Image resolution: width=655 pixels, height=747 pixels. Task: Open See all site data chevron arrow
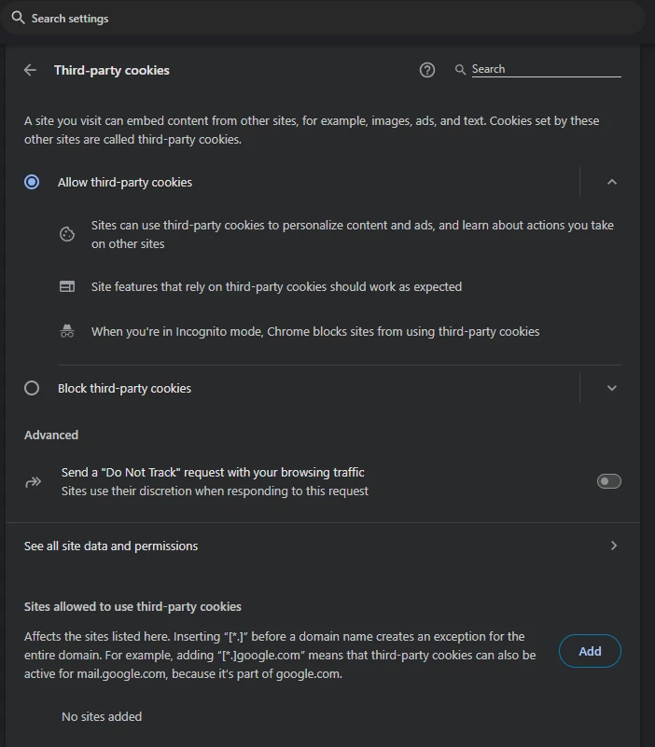coord(613,546)
